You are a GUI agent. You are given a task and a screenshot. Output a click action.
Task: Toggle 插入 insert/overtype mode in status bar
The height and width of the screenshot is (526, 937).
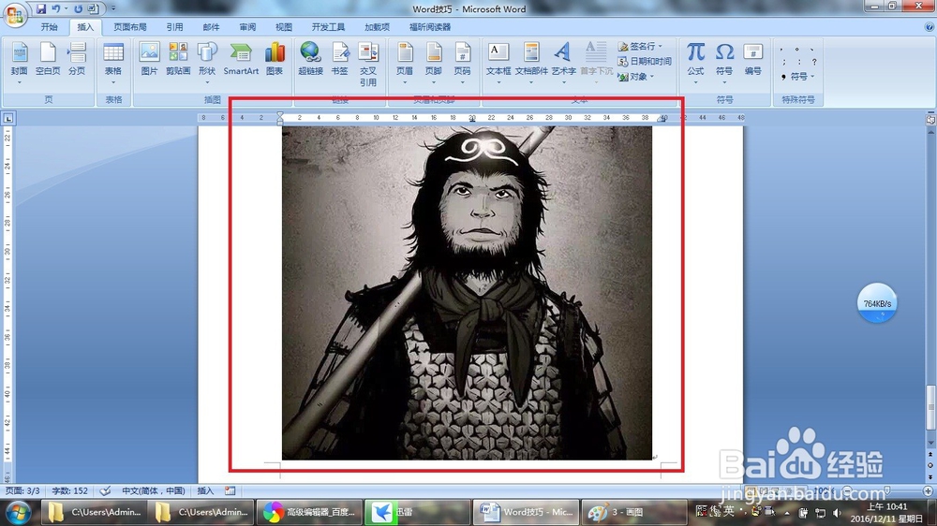[x=205, y=490]
